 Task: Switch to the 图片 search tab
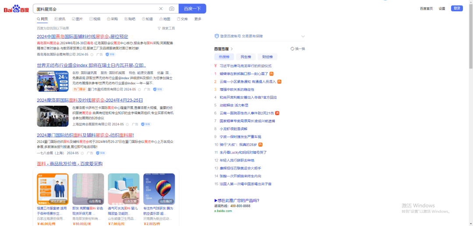point(77,19)
